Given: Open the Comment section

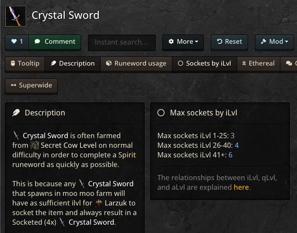Looking at the screenshot, I should pos(55,42).
